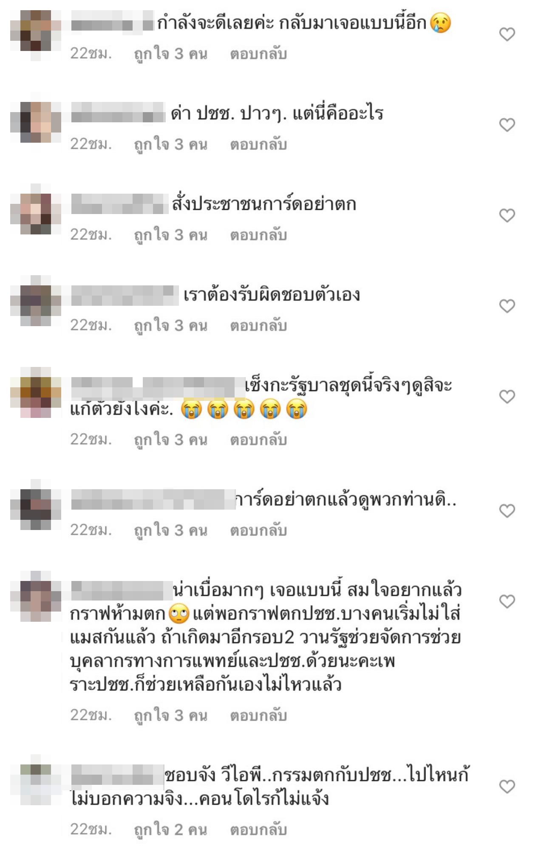Heart the comment 'เราต้องรับผิดชอบตัวเอง'
The image size is (544, 860).
(507, 306)
